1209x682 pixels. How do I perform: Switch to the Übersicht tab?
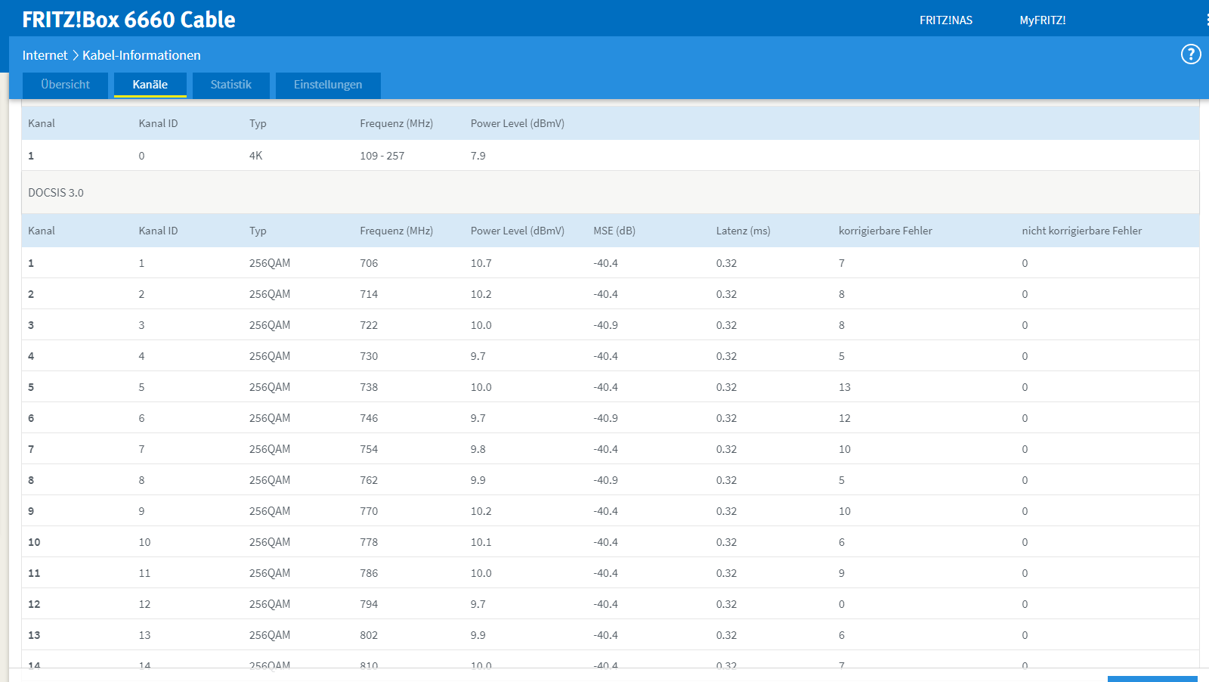(x=66, y=85)
